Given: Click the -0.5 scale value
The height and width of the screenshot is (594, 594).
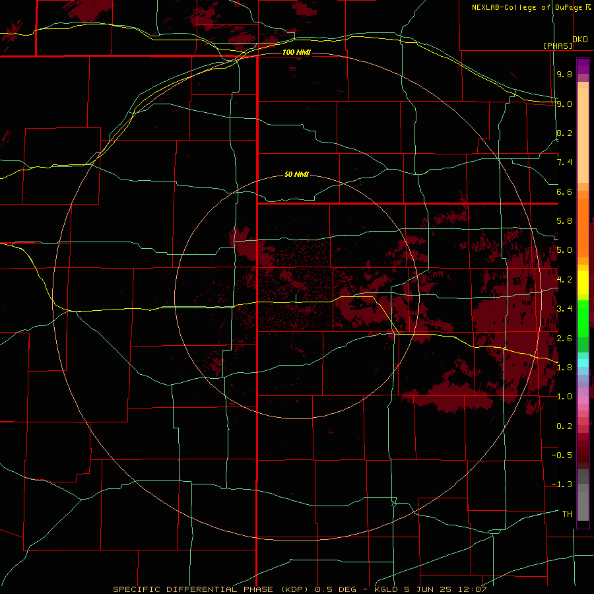Looking at the screenshot, I should click(562, 455).
